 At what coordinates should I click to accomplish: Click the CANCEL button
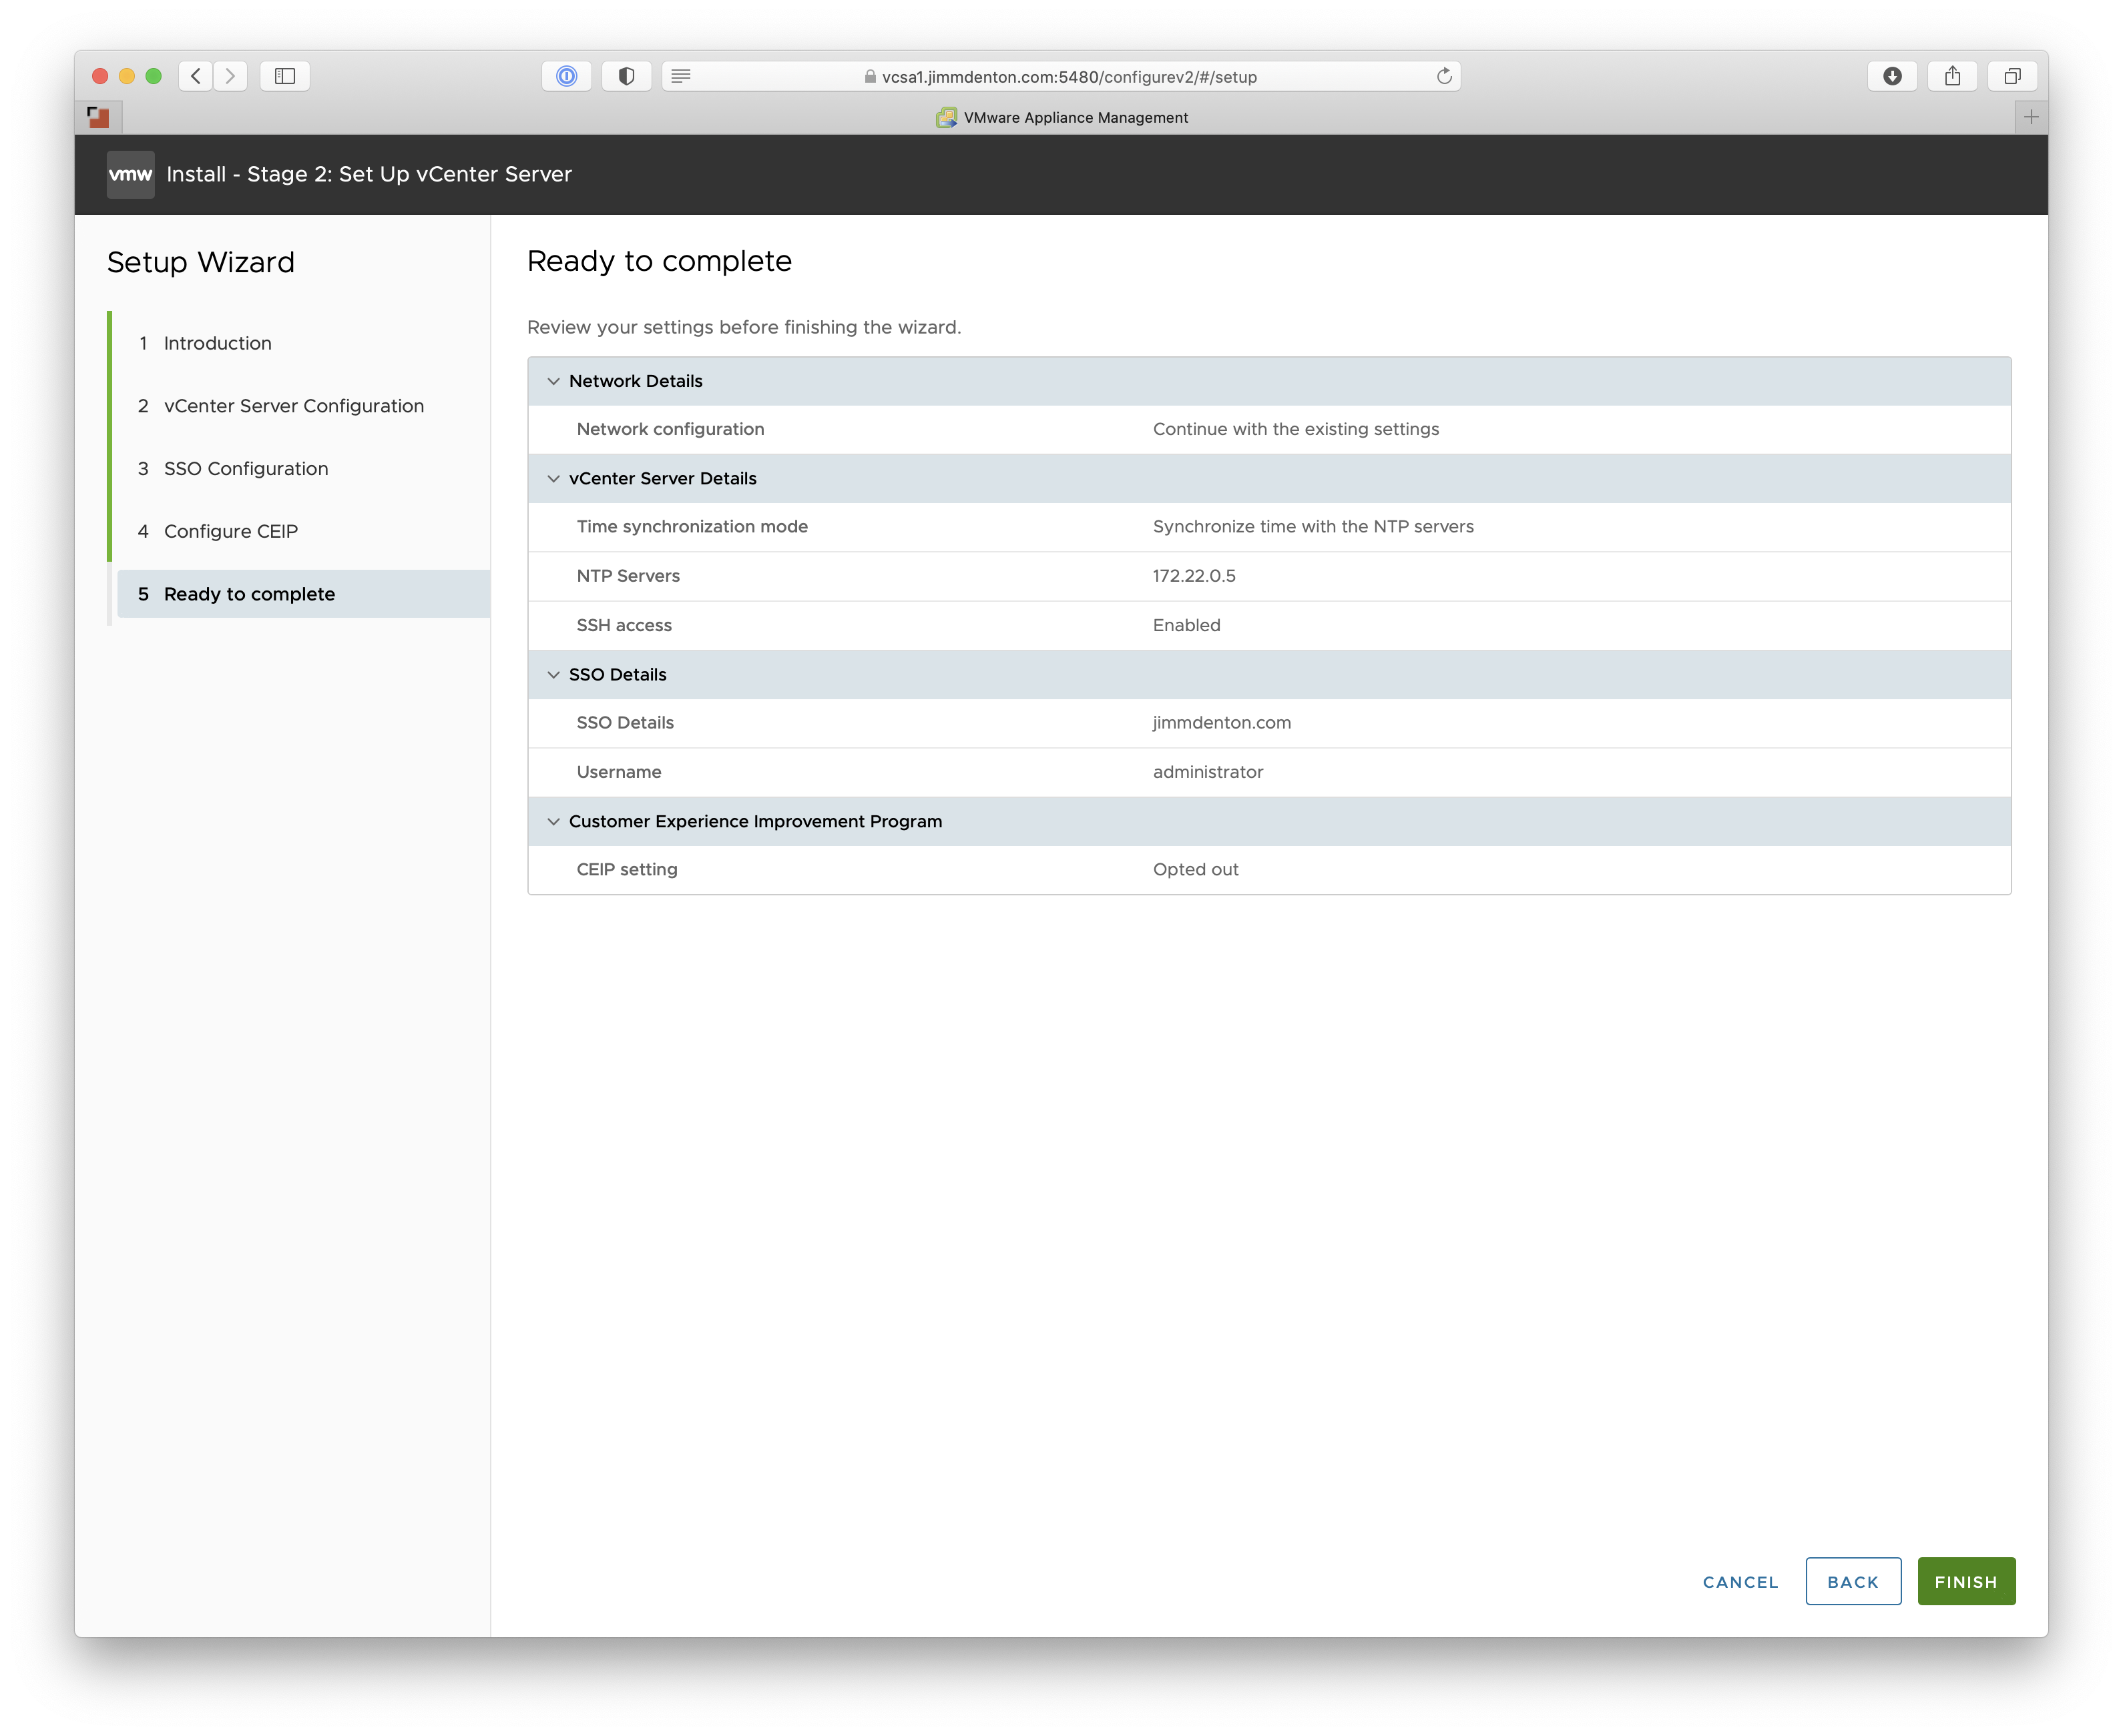tap(1740, 1582)
